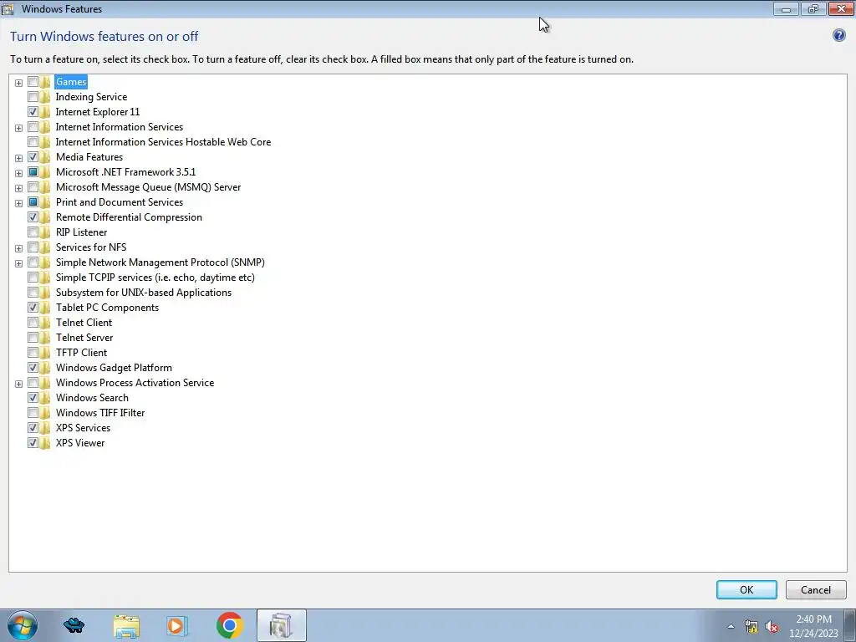Expand the Services for NFS node
Screen dimensions: 856x642
tap(18, 248)
